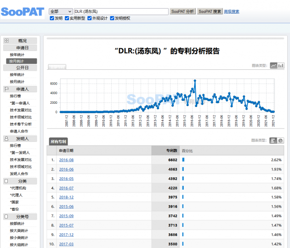Image resolution: width=290 pixels, height=248 pixels.
Task: Click the SooPAT logo
Action: pos(23,12)
